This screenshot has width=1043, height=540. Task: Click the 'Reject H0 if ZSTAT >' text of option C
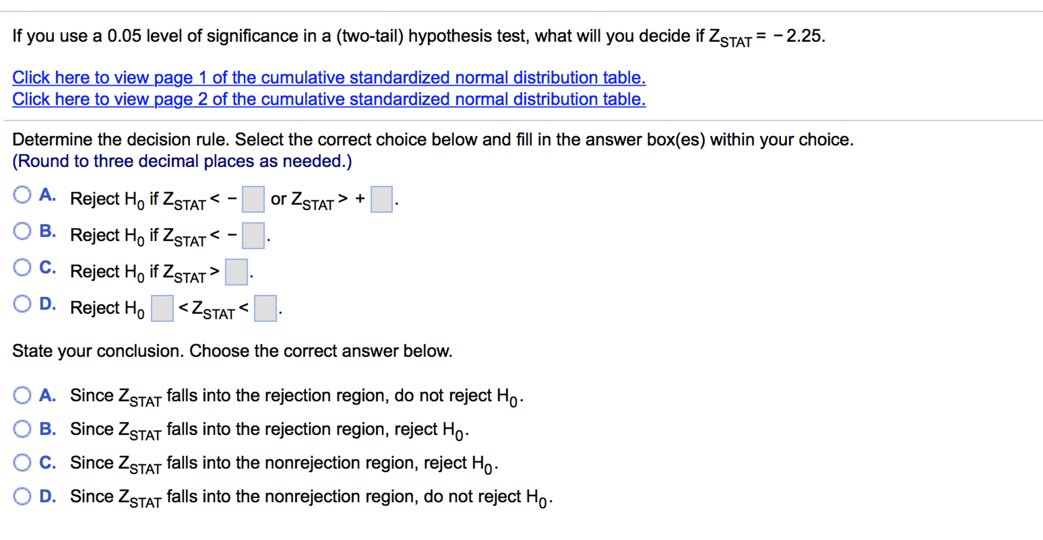145,273
